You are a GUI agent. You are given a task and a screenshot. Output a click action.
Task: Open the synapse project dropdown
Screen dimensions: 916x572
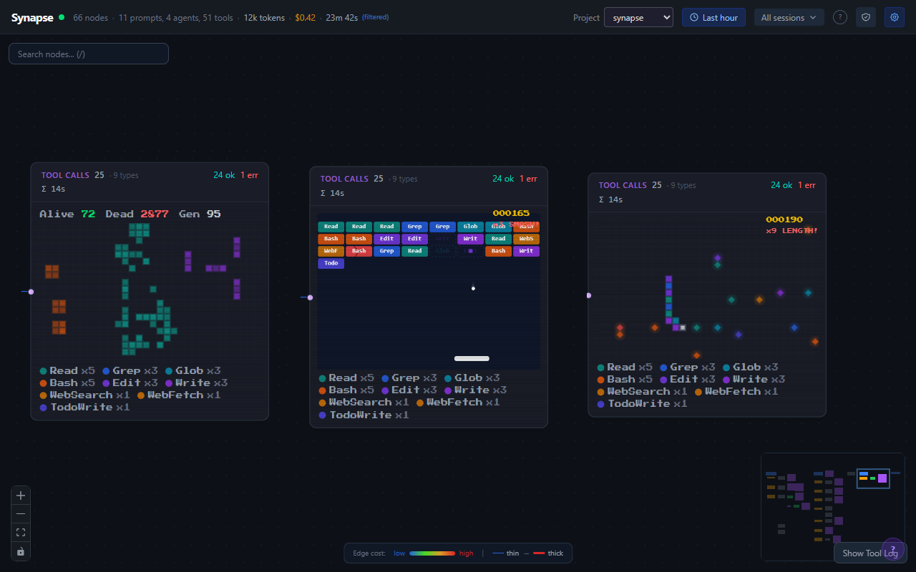(x=638, y=17)
